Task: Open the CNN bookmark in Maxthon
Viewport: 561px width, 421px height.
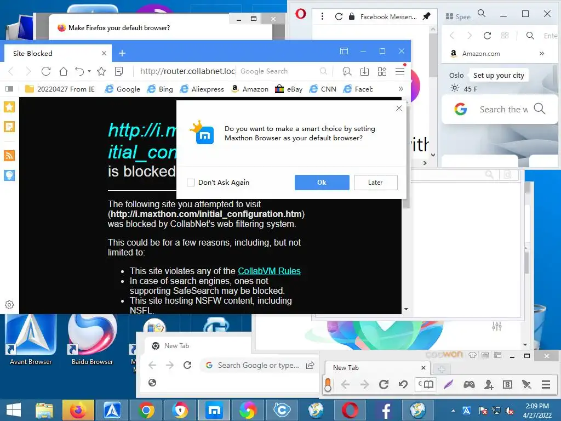Action: point(322,89)
